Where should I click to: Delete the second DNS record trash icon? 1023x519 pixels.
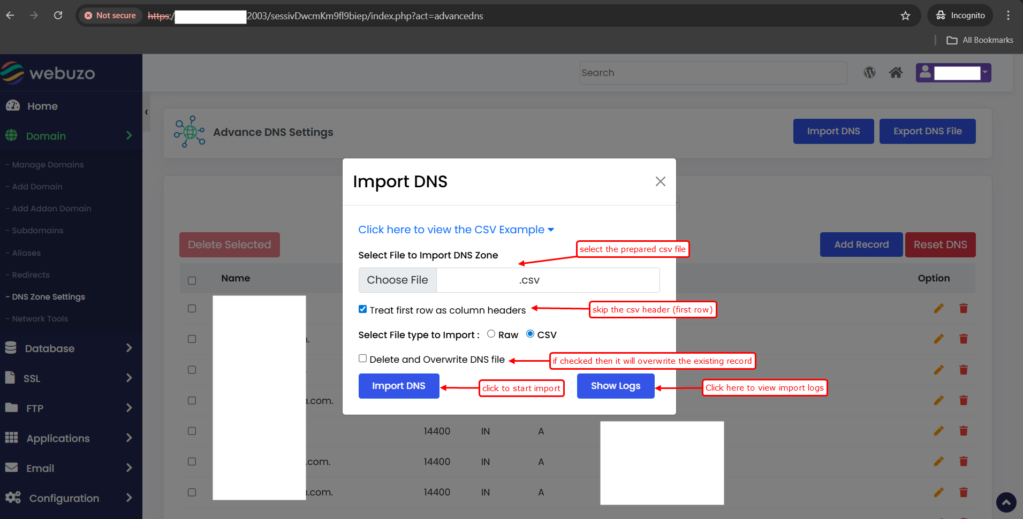pos(964,339)
